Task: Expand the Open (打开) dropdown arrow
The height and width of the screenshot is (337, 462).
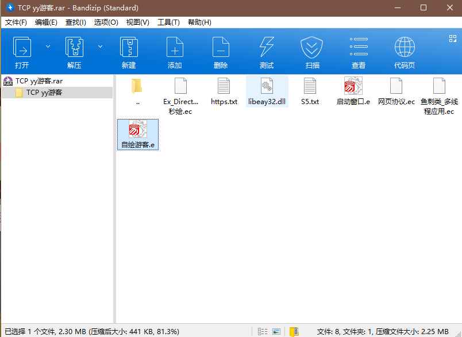Action: pos(48,47)
